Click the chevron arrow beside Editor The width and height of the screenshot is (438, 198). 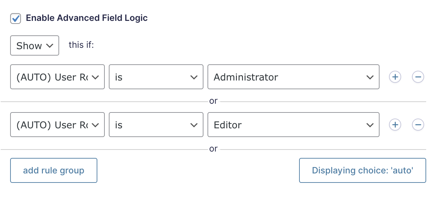370,125
